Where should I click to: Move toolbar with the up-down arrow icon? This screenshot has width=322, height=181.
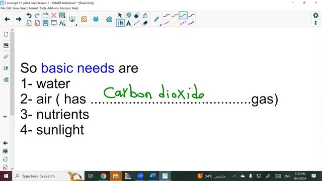point(315,23)
